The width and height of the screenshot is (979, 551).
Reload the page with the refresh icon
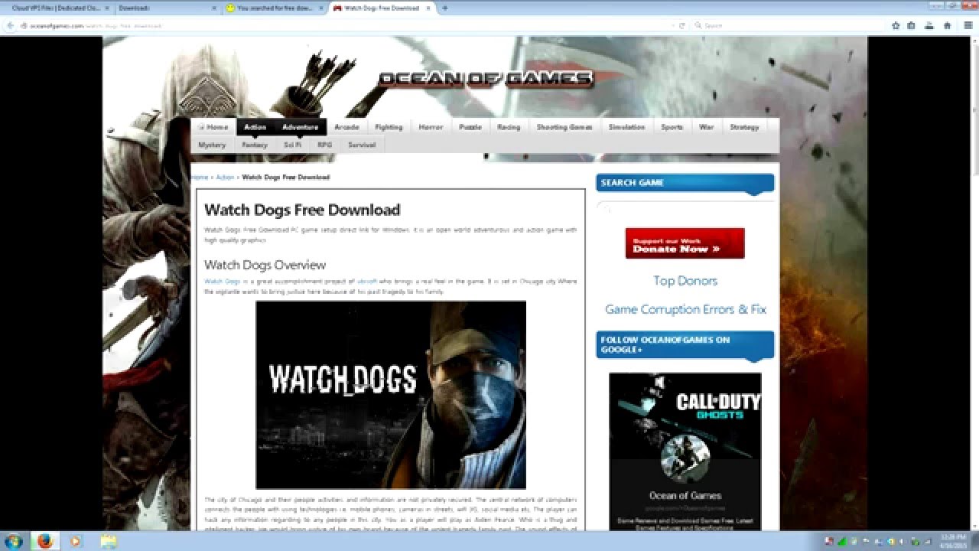point(681,25)
